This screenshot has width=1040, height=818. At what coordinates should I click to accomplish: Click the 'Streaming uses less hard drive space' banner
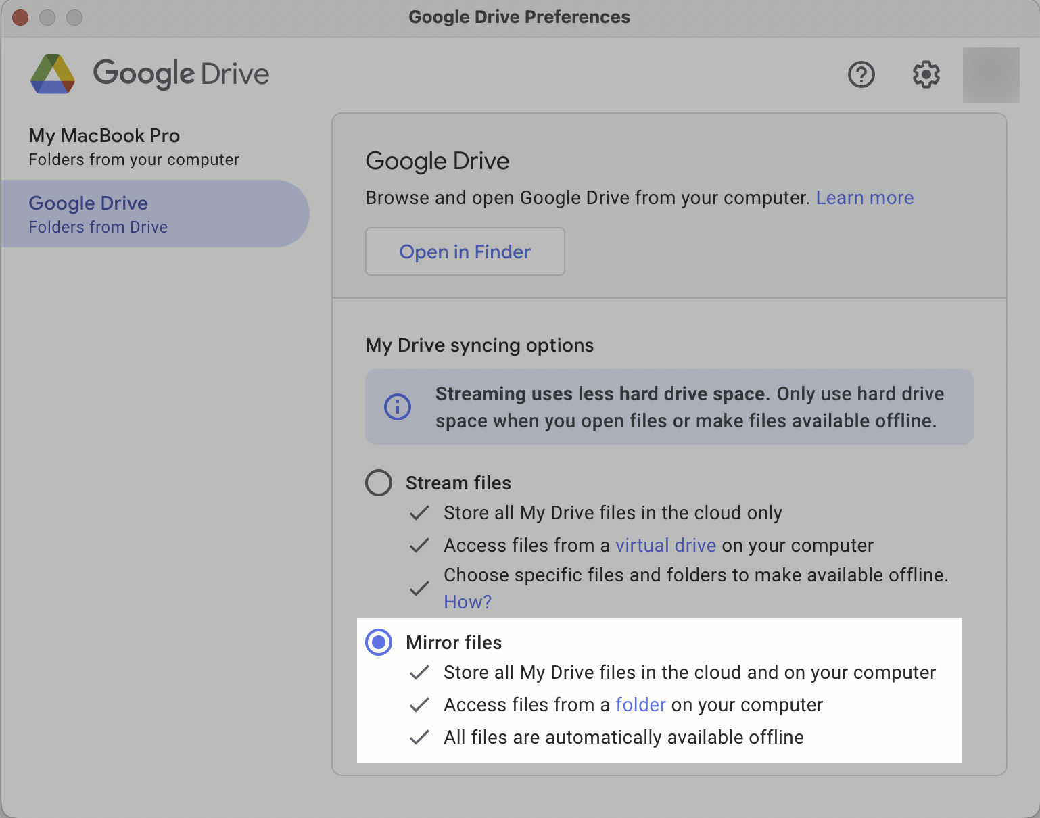[688, 407]
